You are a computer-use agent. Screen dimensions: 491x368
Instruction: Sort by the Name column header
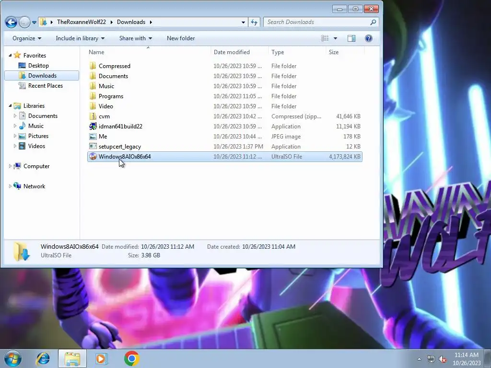148,52
